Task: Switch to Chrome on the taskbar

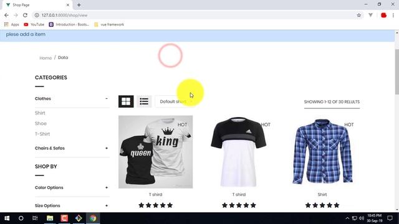Action: [93, 218]
